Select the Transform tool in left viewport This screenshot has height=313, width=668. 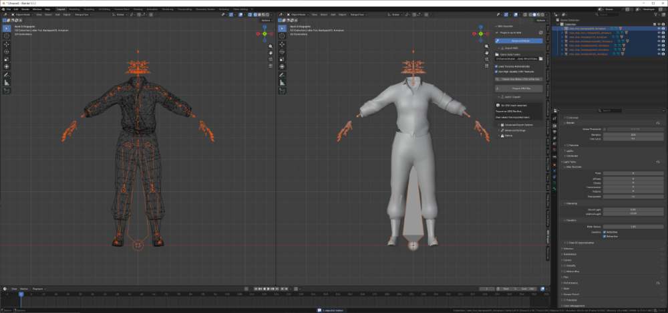coord(7,67)
